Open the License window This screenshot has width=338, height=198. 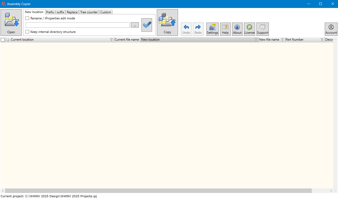click(x=250, y=29)
